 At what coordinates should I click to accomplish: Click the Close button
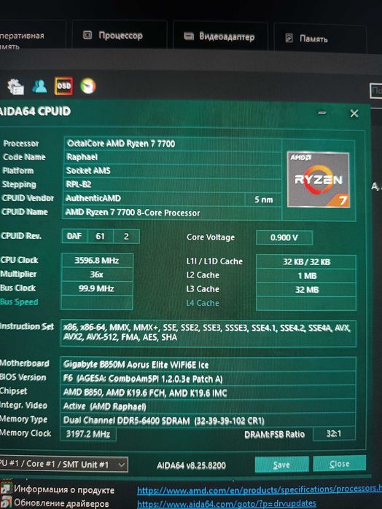pos(340,464)
